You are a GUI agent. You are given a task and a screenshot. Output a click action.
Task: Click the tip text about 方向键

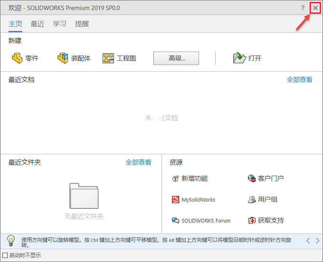pos(156,242)
